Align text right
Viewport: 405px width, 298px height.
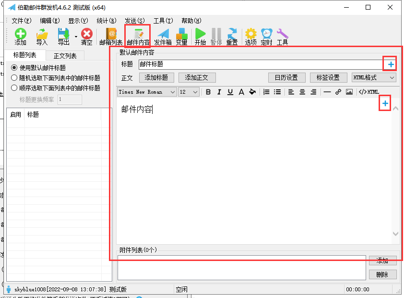coord(313,92)
